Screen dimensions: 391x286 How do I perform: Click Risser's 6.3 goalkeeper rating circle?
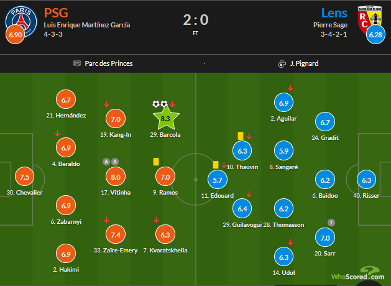(366, 180)
